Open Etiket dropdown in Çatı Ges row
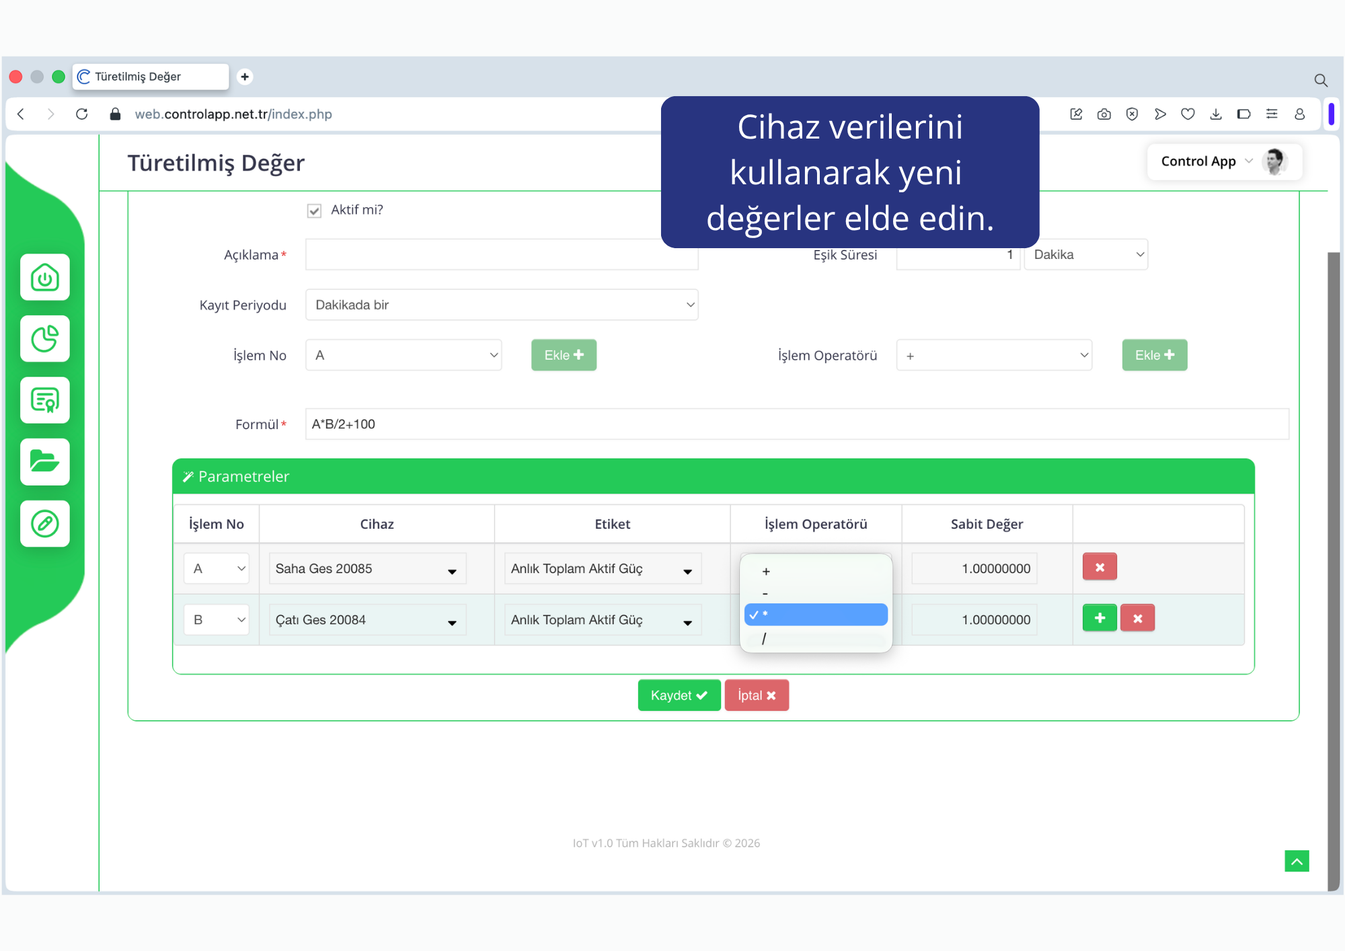This screenshot has width=1345, height=951. [603, 619]
